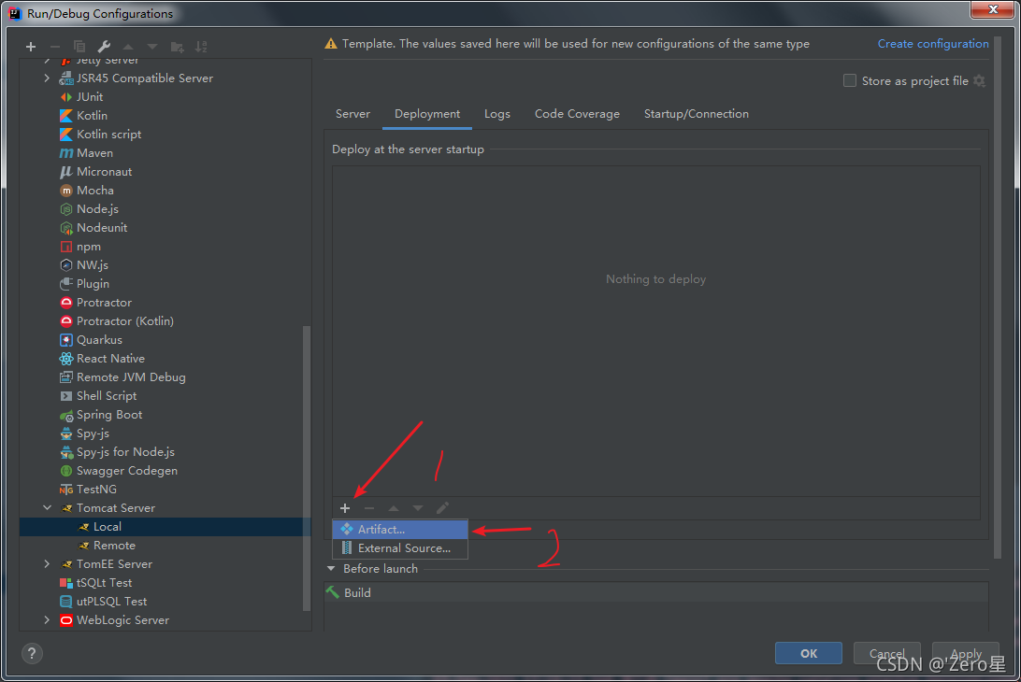
Task: Click the edit deployment pencil icon
Action: tap(442, 508)
